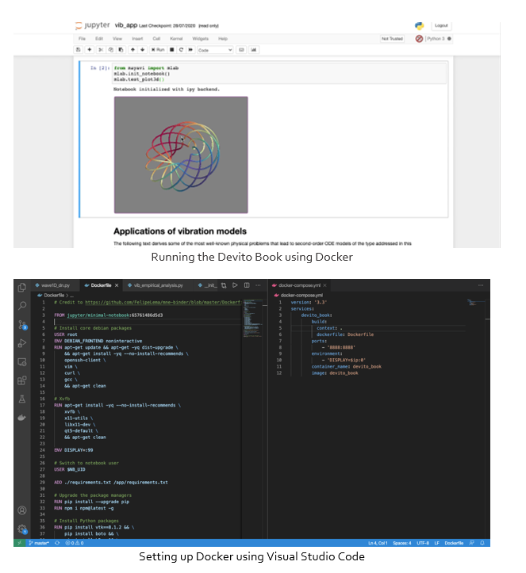Click run file play icon in editor
This screenshot has width=526, height=573.
(x=235, y=285)
